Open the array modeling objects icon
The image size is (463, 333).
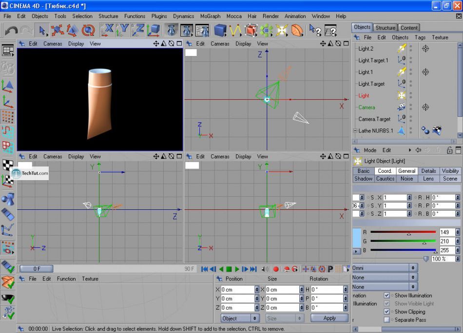pos(266,30)
